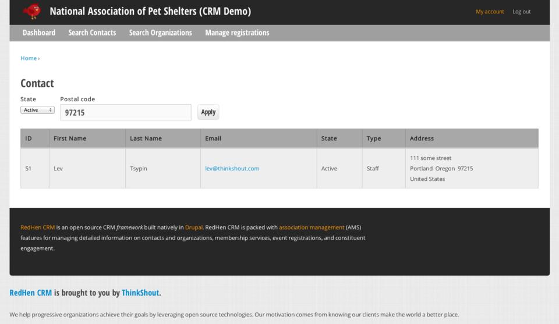The width and height of the screenshot is (559, 324).
Task: Open the orange RedHen CRM footer link
Action: 37,227
